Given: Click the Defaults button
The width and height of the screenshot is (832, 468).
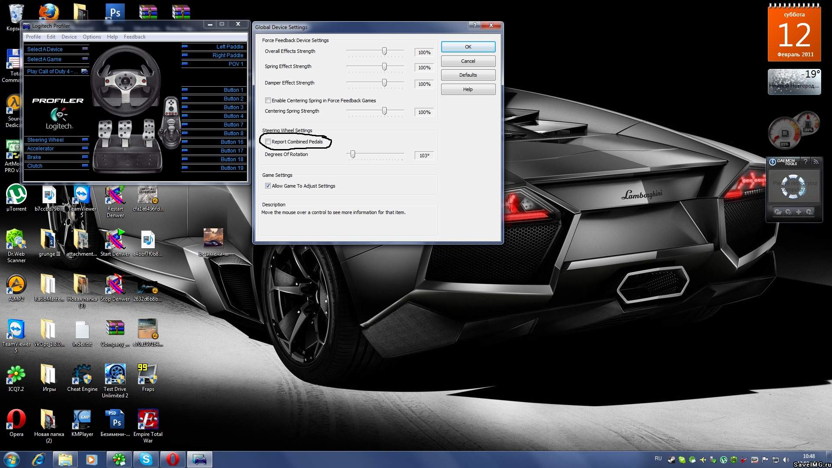Looking at the screenshot, I should [x=468, y=75].
